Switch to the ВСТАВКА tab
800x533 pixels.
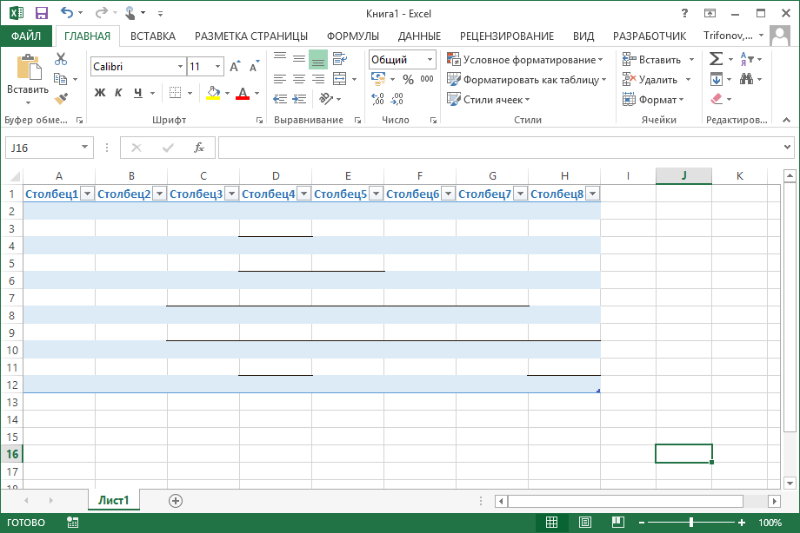(x=152, y=36)
